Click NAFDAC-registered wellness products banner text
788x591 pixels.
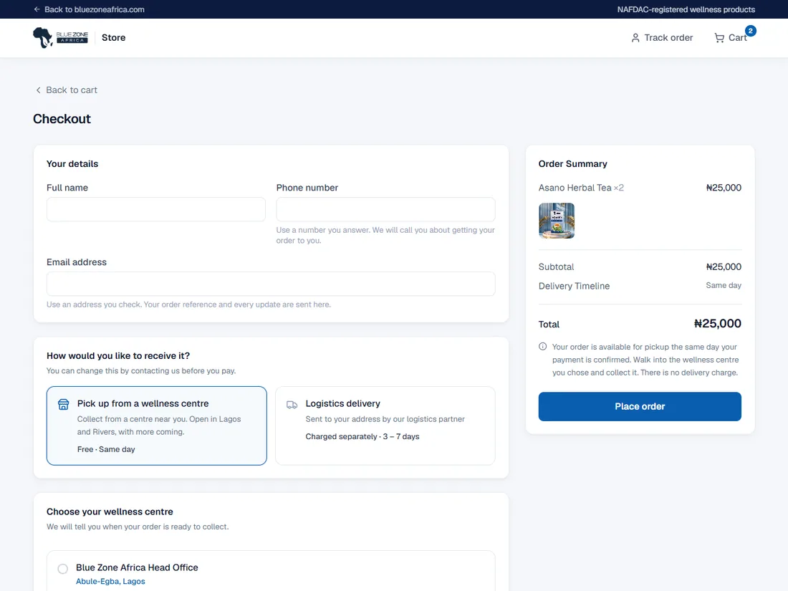(x=686, y=9)
